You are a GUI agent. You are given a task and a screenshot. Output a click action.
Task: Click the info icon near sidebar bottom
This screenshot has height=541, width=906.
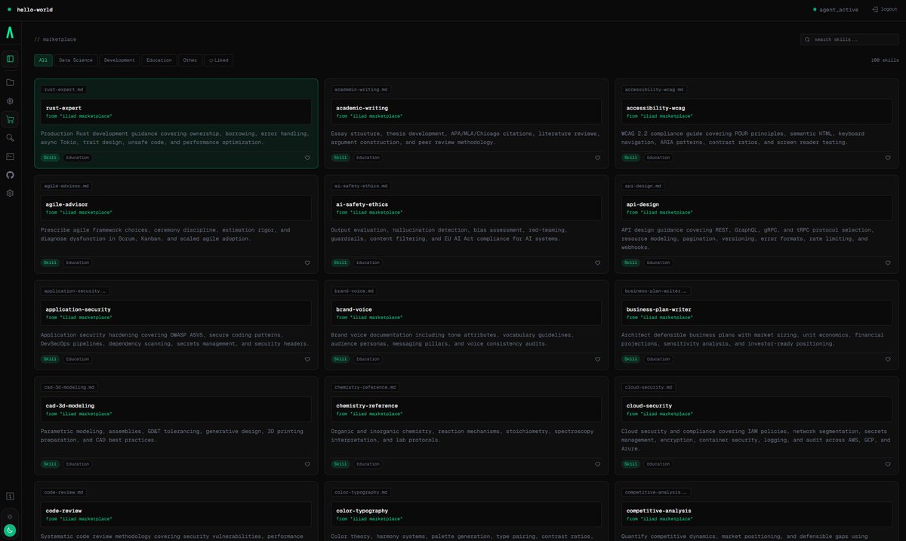click(x=10, y=496)
